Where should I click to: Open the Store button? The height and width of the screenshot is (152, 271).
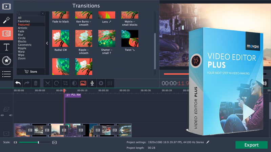(x=31, y=72)
